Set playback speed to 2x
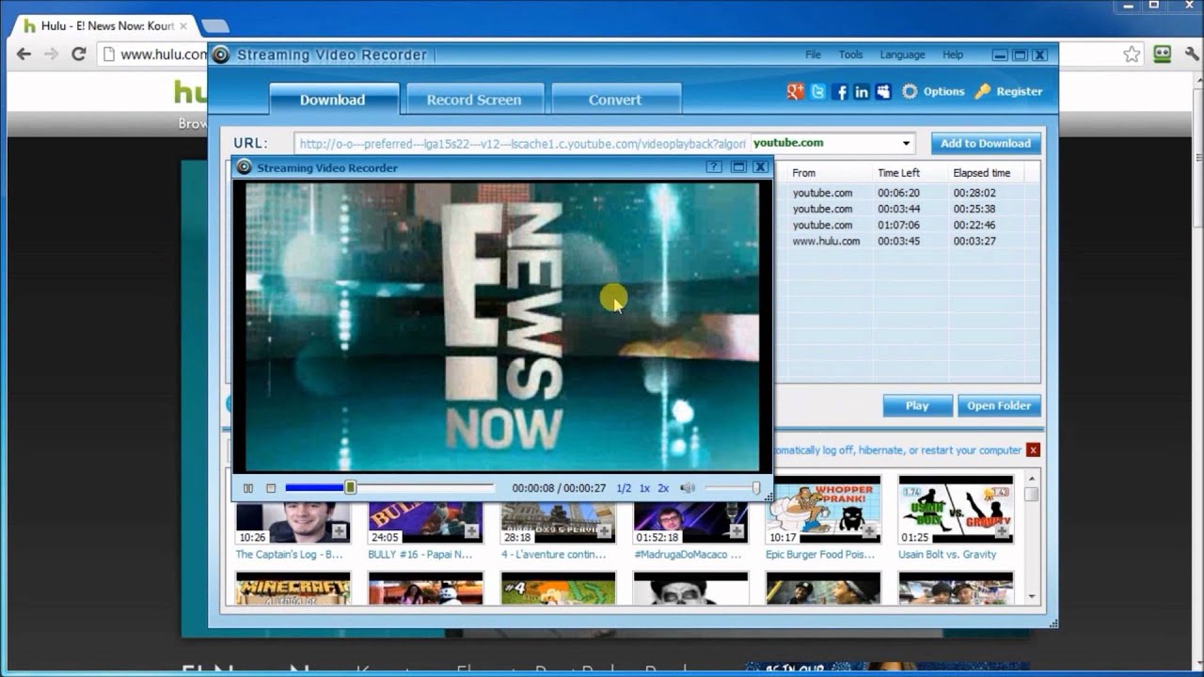 click(x=663, y=488)
